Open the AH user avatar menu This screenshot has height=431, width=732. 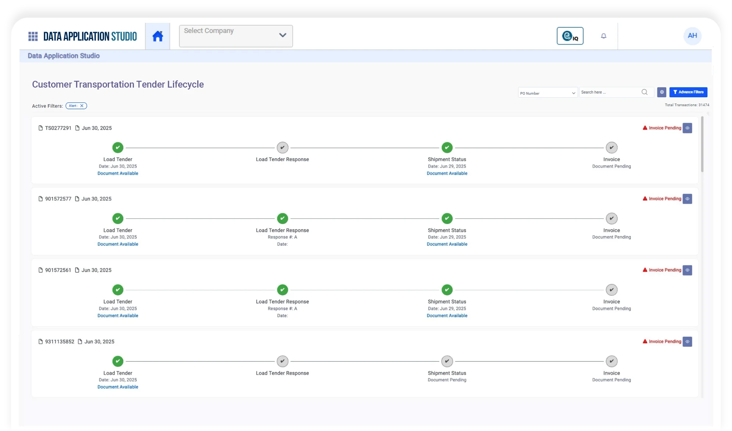(692, 36)
